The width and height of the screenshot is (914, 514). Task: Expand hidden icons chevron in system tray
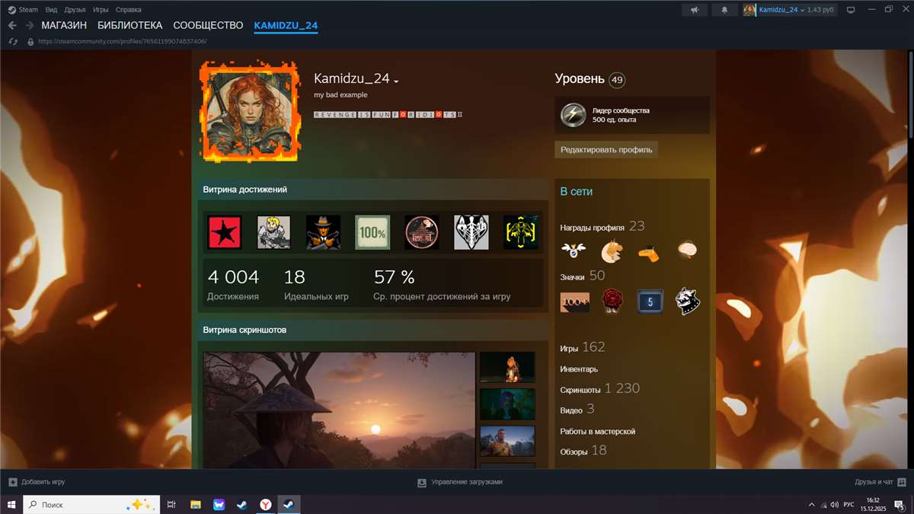pyautogui.click(x=811, y=504)
